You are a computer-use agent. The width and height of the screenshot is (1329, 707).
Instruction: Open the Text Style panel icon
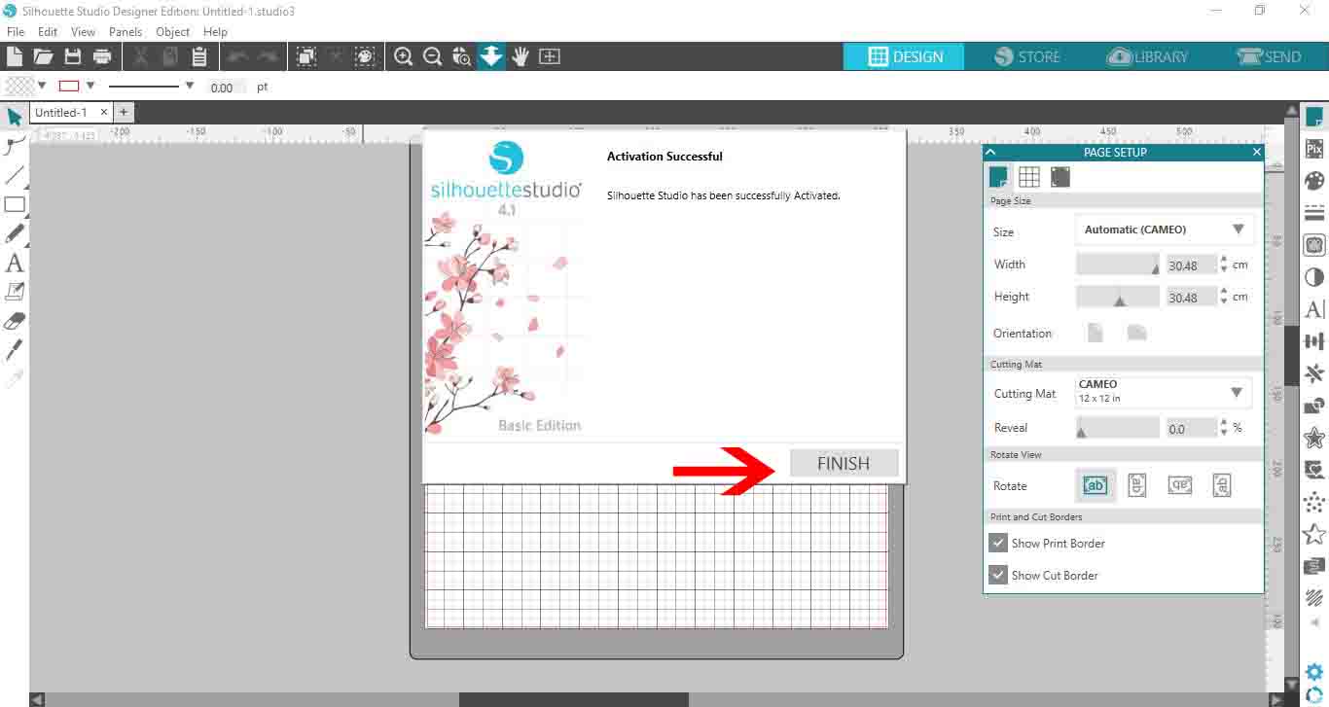click(1314, 310)
